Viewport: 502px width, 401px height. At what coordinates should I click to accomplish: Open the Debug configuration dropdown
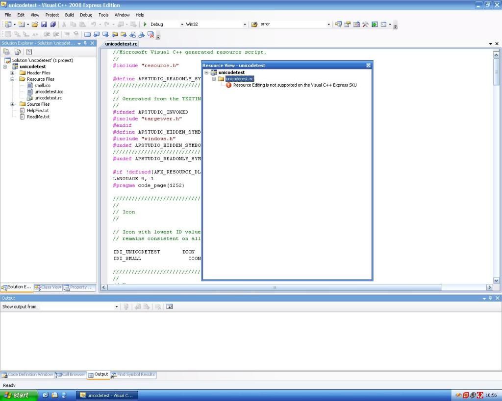182,24
